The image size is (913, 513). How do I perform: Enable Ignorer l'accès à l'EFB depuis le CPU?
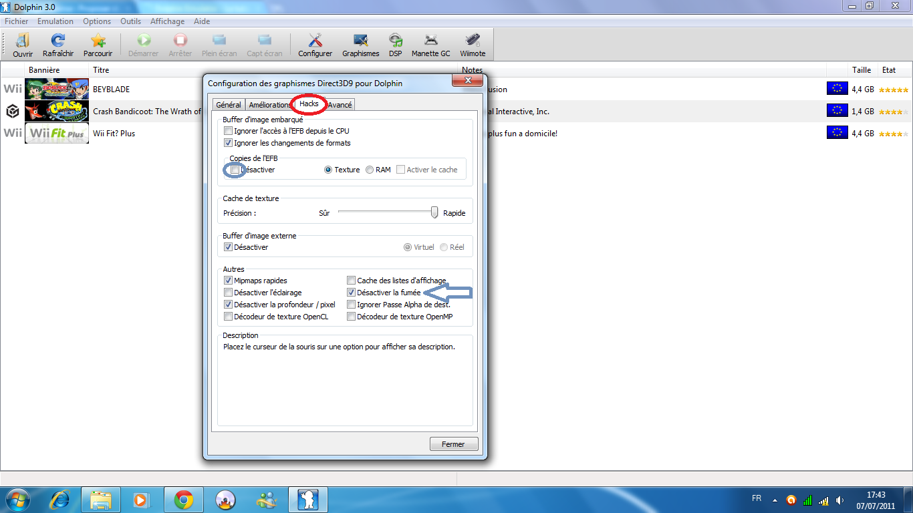[x=229, y=131]
